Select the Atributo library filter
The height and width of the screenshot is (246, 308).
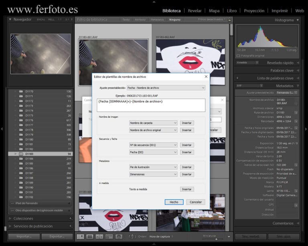(140, 20)
